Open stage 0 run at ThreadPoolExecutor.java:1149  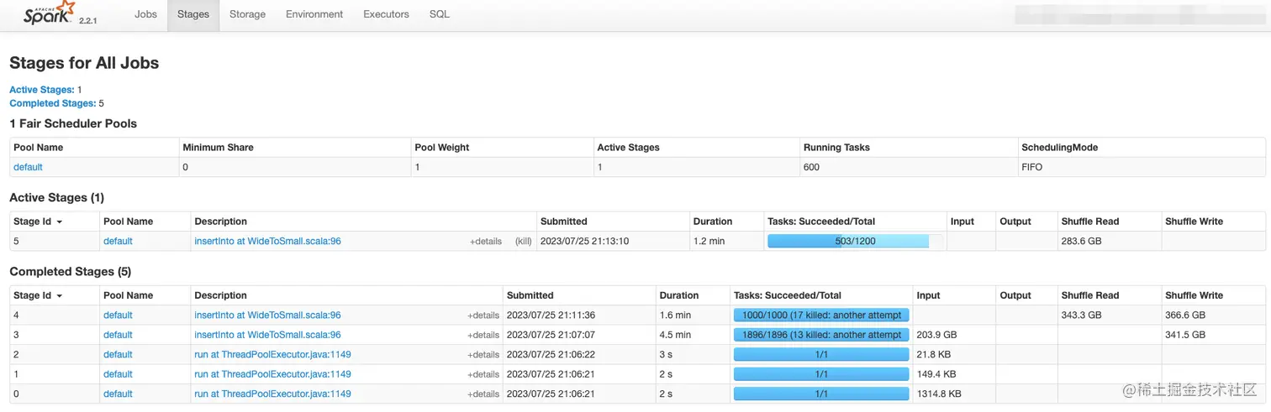click(x=272, y=394)
